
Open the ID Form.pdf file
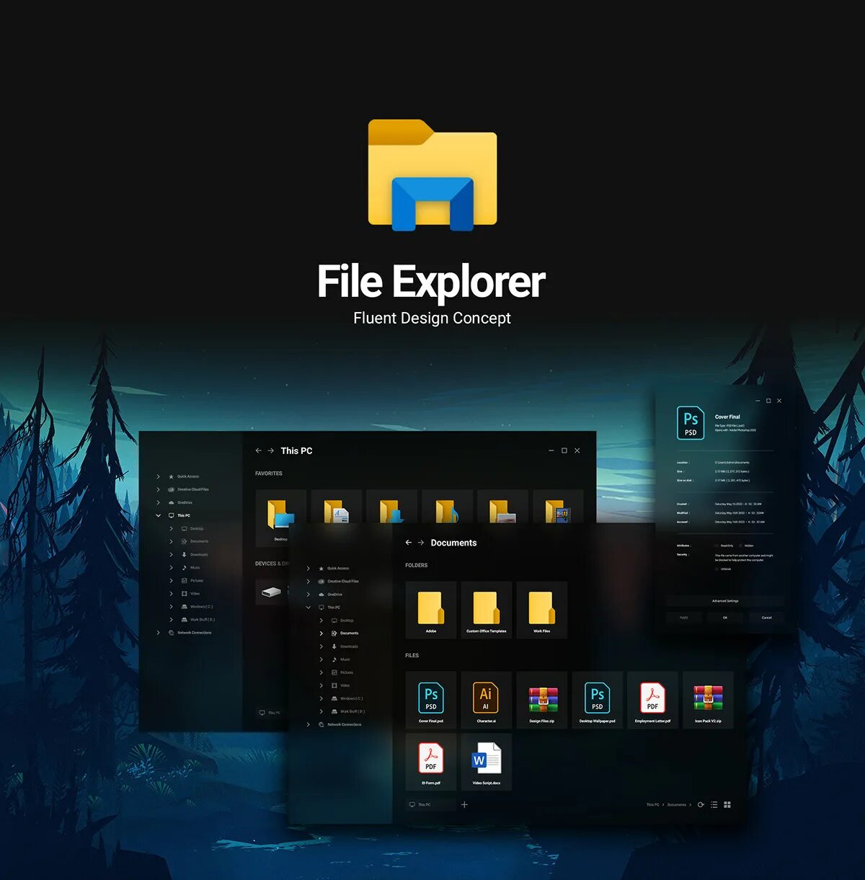click(x=431, y=762)
